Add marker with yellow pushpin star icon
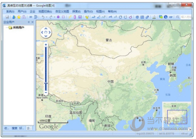 click(87, 17)
